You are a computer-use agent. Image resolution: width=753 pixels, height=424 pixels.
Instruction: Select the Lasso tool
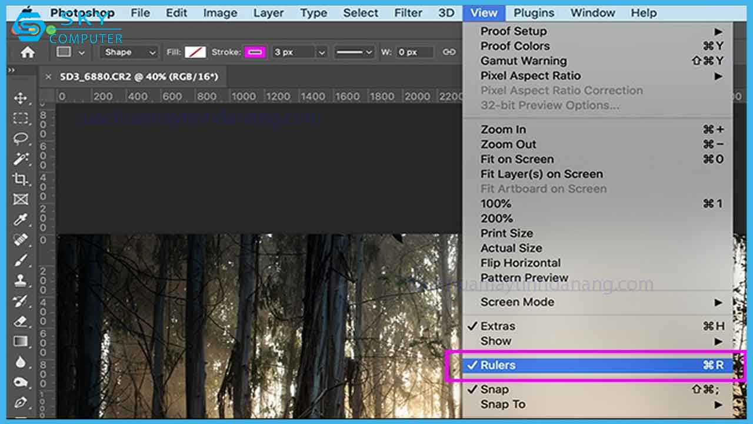pyautogui.click(x=21, y=139)
